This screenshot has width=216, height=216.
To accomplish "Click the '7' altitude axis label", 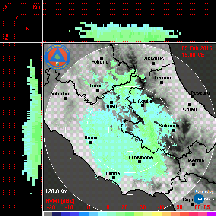I will [17, 18].
